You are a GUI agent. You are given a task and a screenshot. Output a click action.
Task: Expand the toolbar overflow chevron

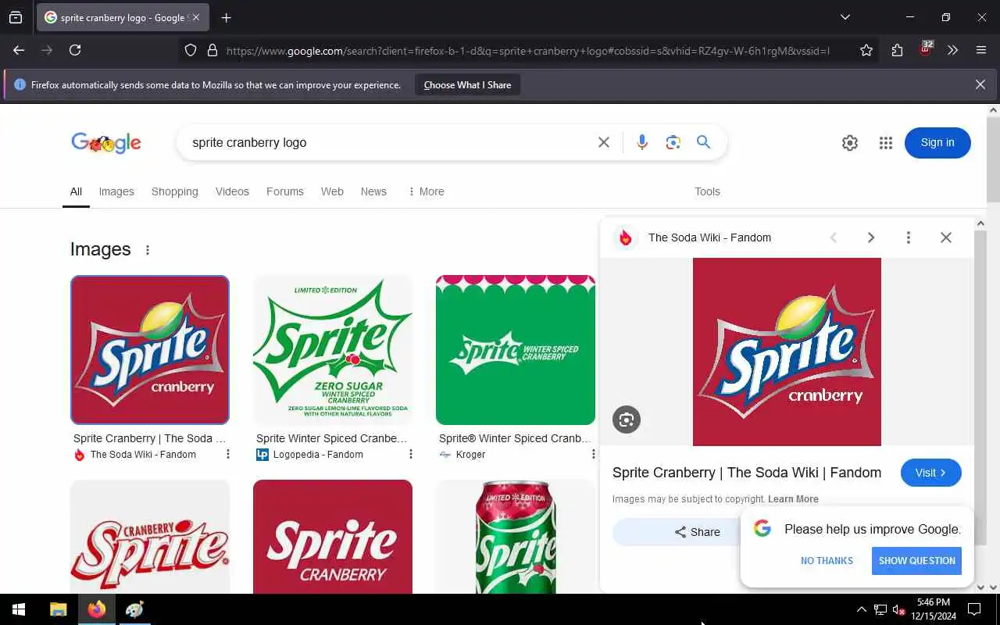(x=952, y=50)
